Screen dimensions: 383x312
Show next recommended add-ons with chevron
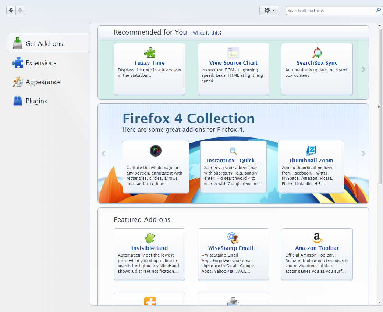(x=364, y=69)
